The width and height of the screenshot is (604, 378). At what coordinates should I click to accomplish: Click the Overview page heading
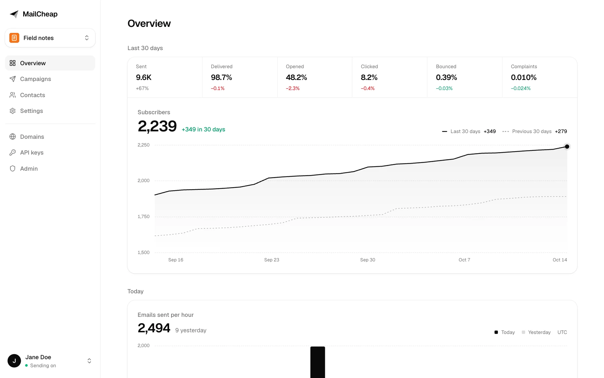[x=149, y=24]
